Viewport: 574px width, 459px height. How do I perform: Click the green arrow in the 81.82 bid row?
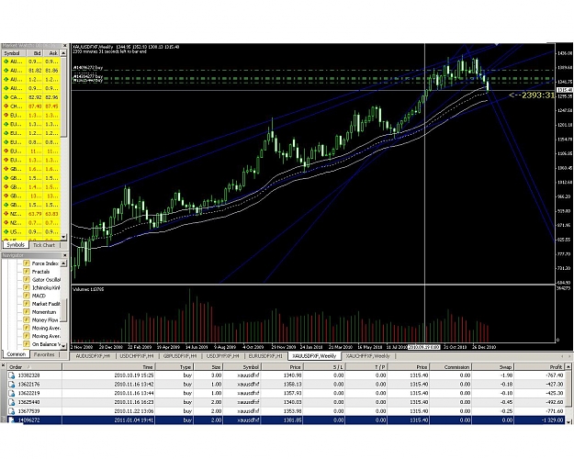(x=6, y=71)
